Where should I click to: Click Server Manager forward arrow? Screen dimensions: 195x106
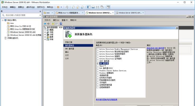coord(49,24)
